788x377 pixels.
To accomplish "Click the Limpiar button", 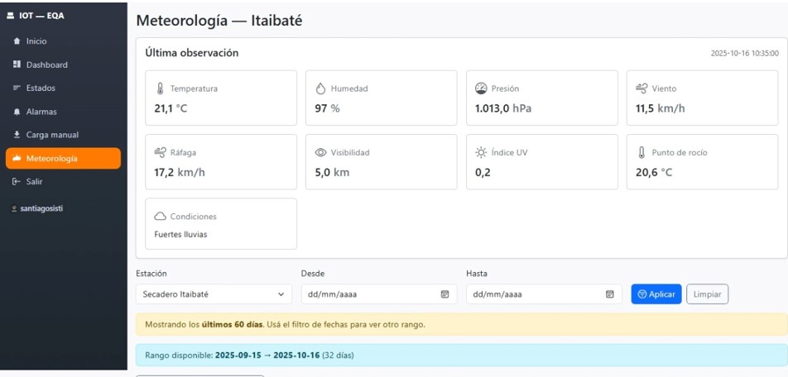I will [x=707, y=294].
